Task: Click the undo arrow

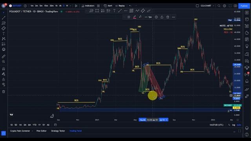Action: tap(130, 6)
